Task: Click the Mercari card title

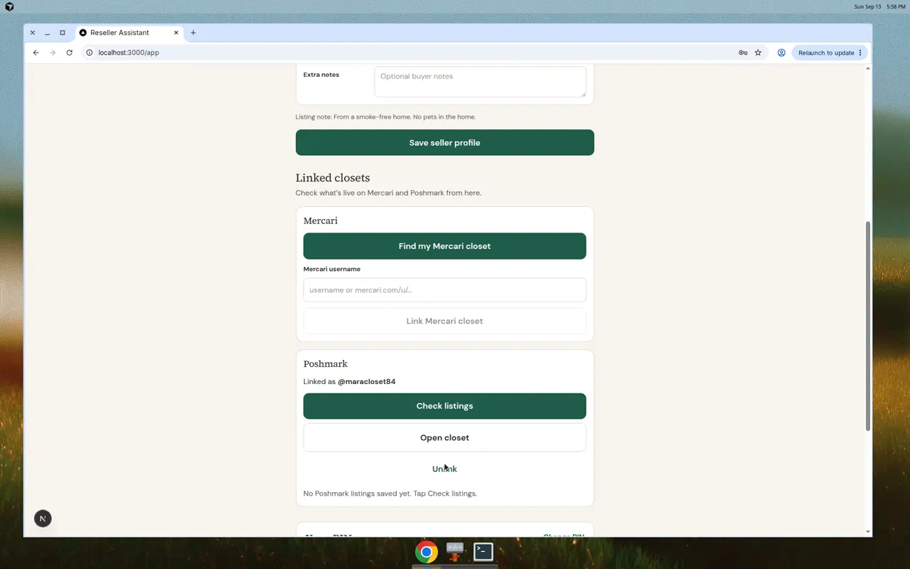Action: point(321,220)
